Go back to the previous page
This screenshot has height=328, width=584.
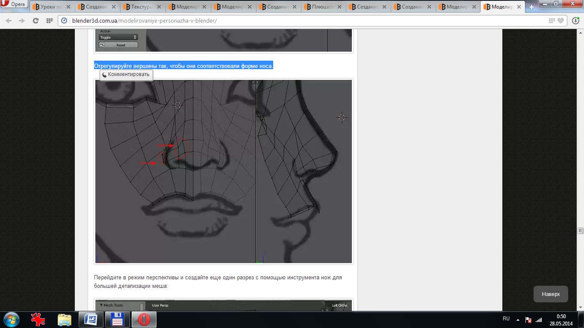pyautogui.click(x=9, y=21)
